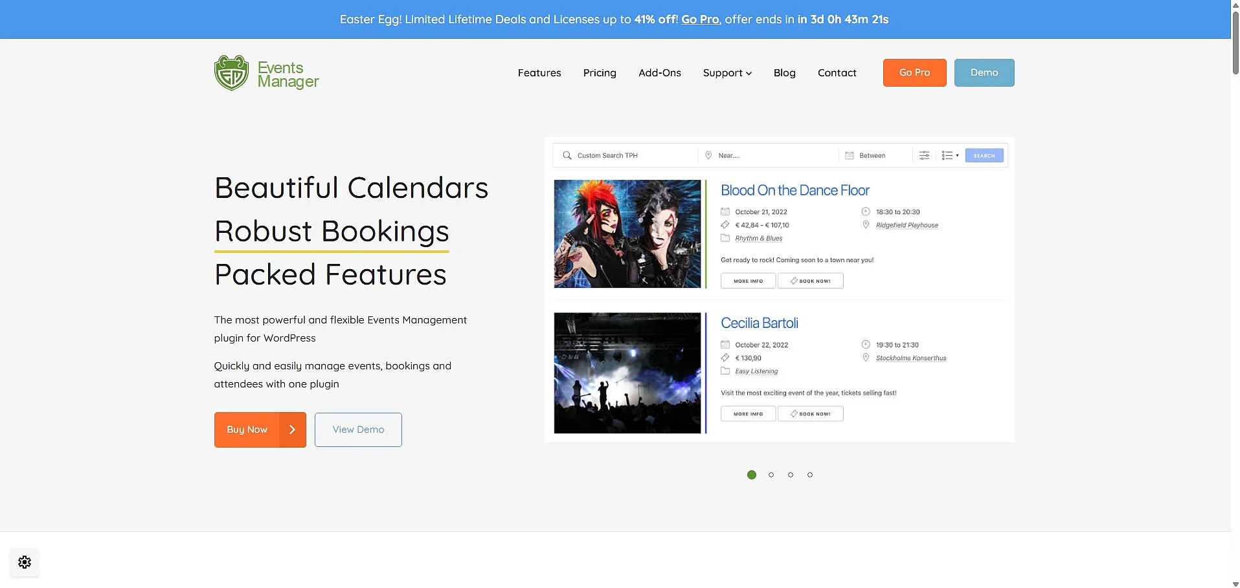The image size is (1240, 588).
Task: Open Blood On the Dance Floor event title
Action: tap(795, 190)
